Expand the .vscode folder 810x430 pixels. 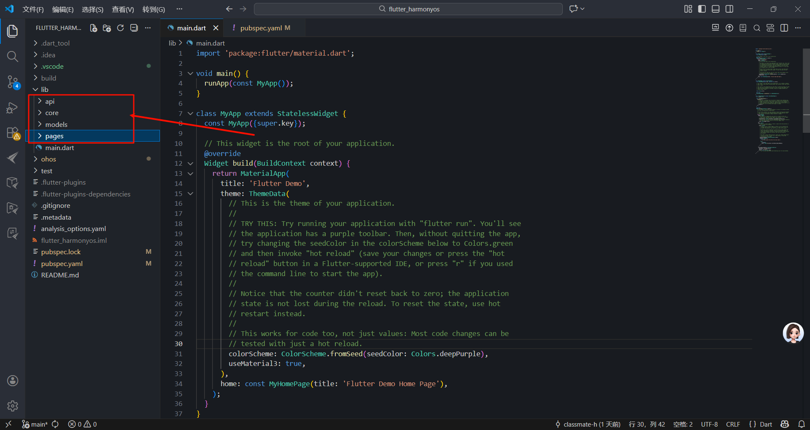pyautogui.click(x=93, y=66)
